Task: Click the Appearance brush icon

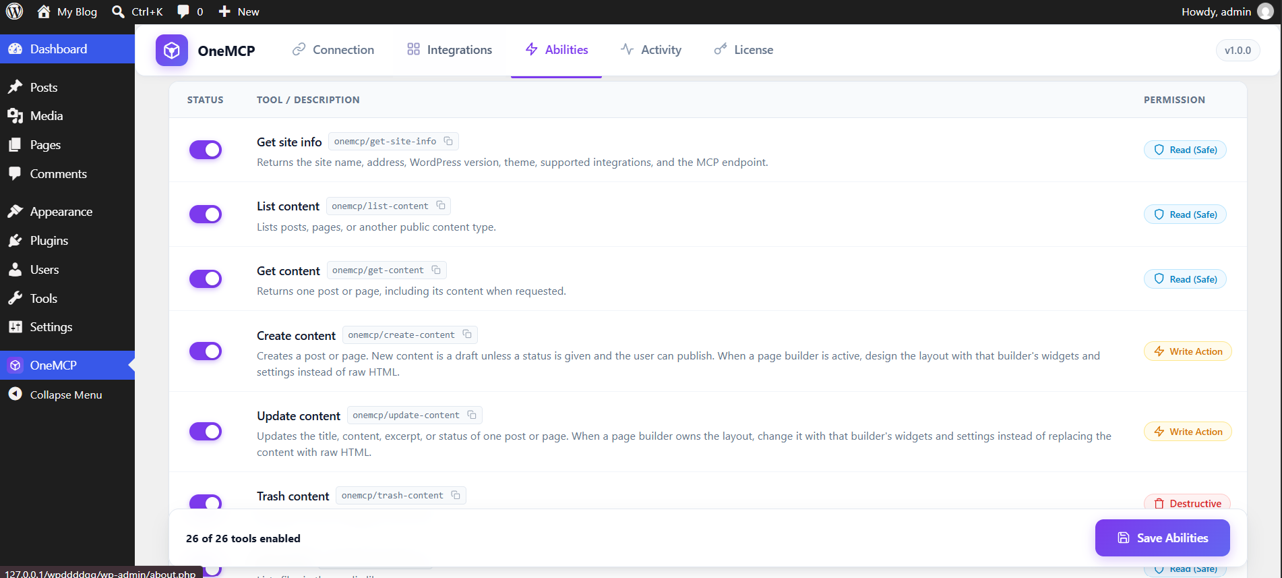Action: coord(15,212)
